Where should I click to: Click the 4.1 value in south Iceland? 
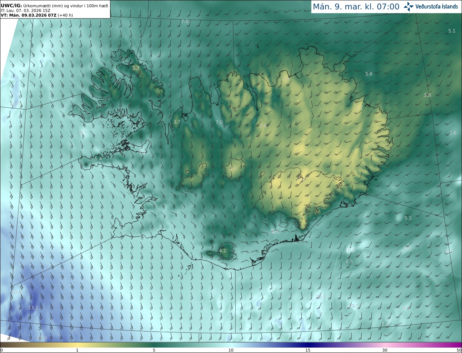(x=223, y=251)
